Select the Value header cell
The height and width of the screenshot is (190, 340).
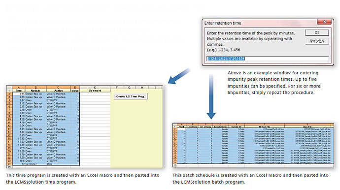pos(75,91)
